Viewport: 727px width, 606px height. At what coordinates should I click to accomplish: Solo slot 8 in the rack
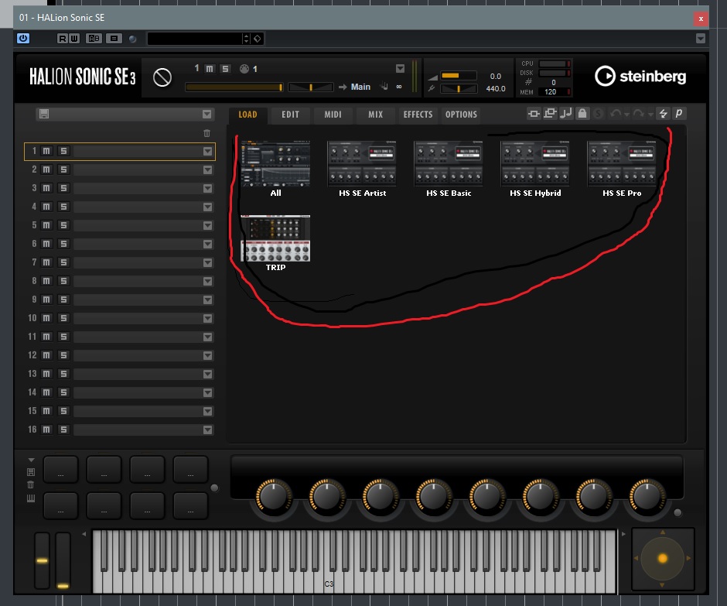(63, 281)
